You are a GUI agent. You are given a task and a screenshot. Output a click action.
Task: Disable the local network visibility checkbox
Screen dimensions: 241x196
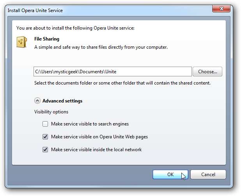pyautogui.click(x=45, y=149)
